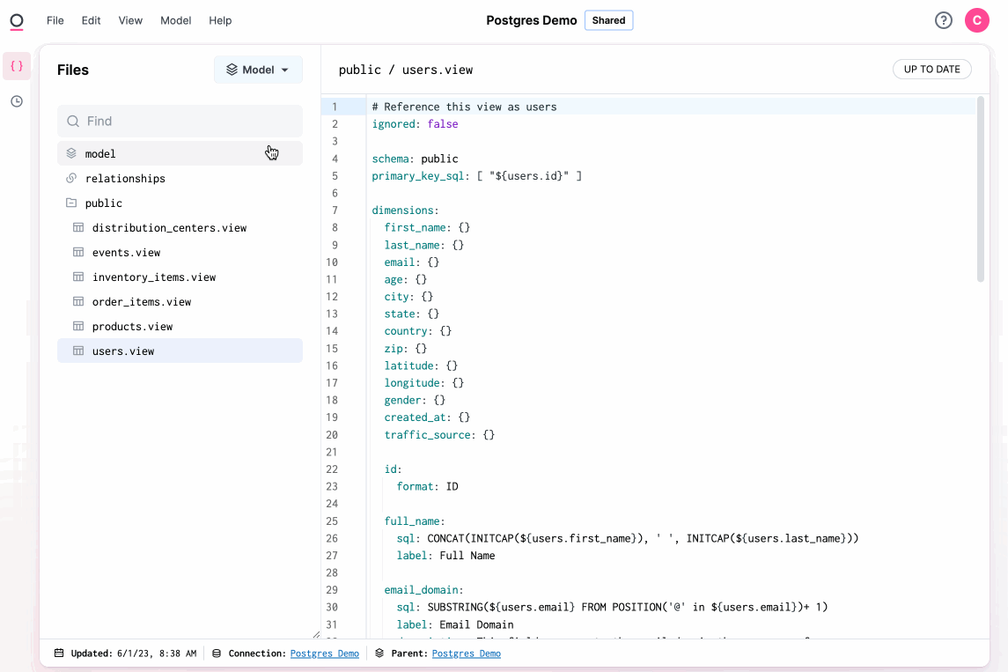Open the curly braces model editor sidebar icon
The height and width of the screenshot is (672, 1008).
pyautogui.click(x=17, y=66)
